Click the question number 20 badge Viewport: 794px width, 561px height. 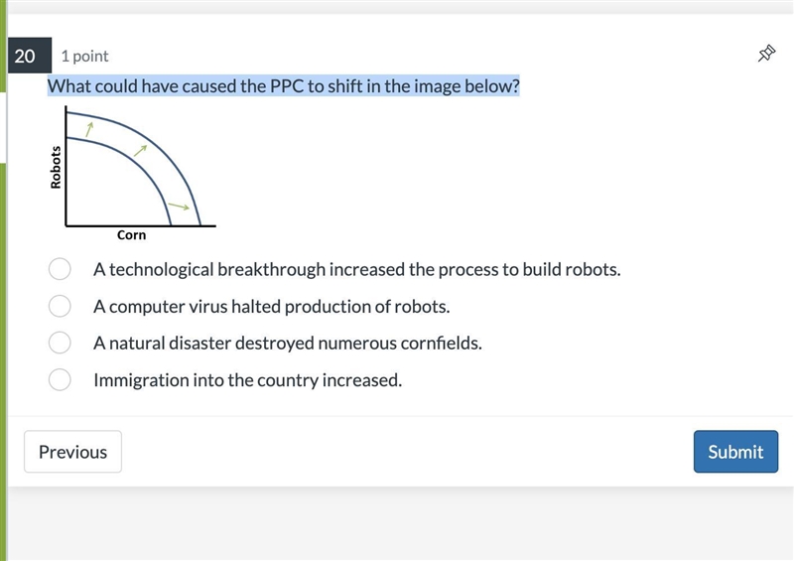pos(30,56)
